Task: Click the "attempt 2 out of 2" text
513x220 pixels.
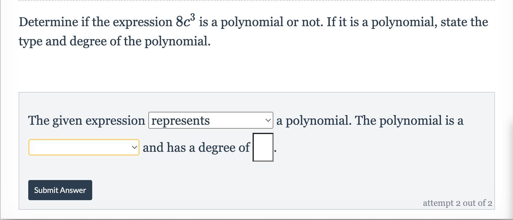Action: click(457, 203)
